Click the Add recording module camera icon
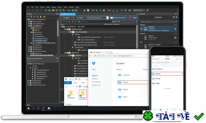The height and width of the screenshot is (123, 206). [x=53, y=10]
